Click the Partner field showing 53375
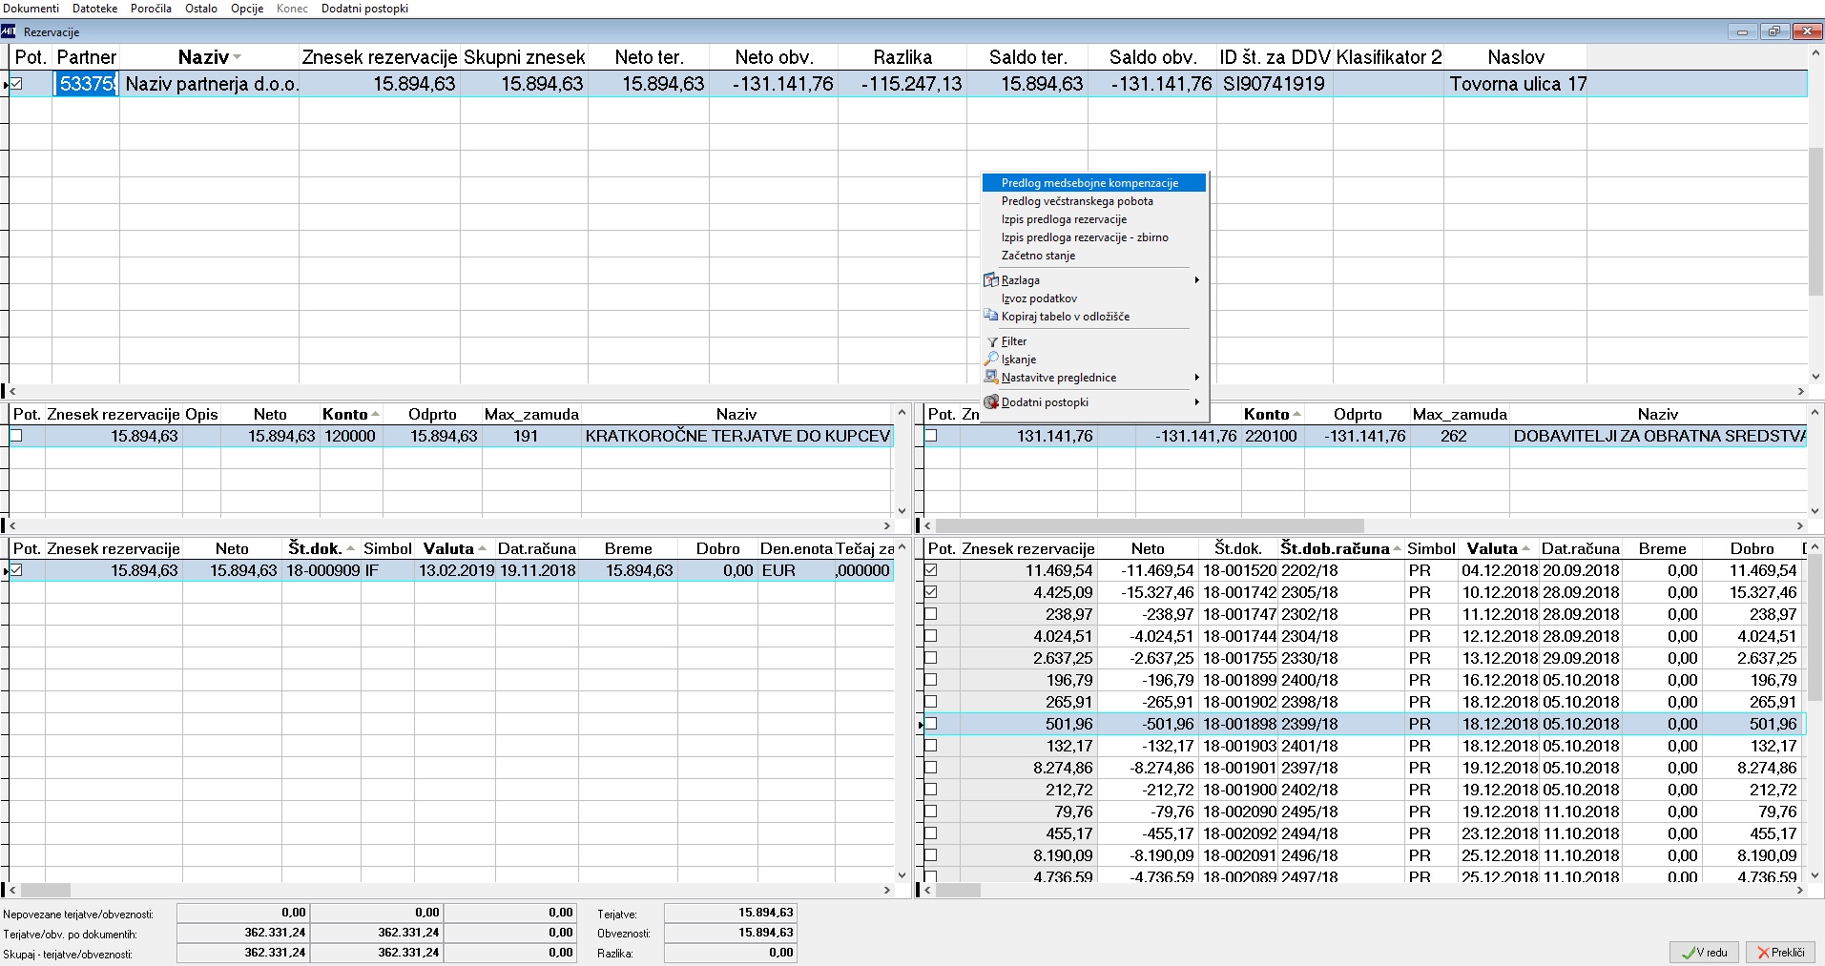Viewport: 1825px width, 966px height. pos(86,84)
